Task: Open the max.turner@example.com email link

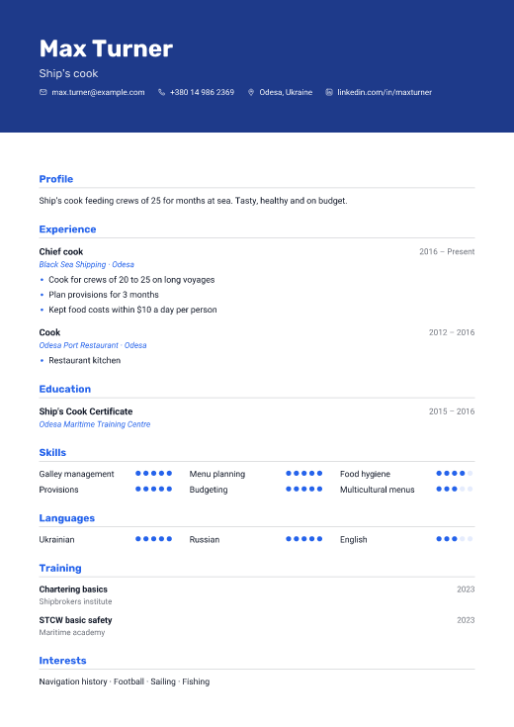Action: pos(98,92)
